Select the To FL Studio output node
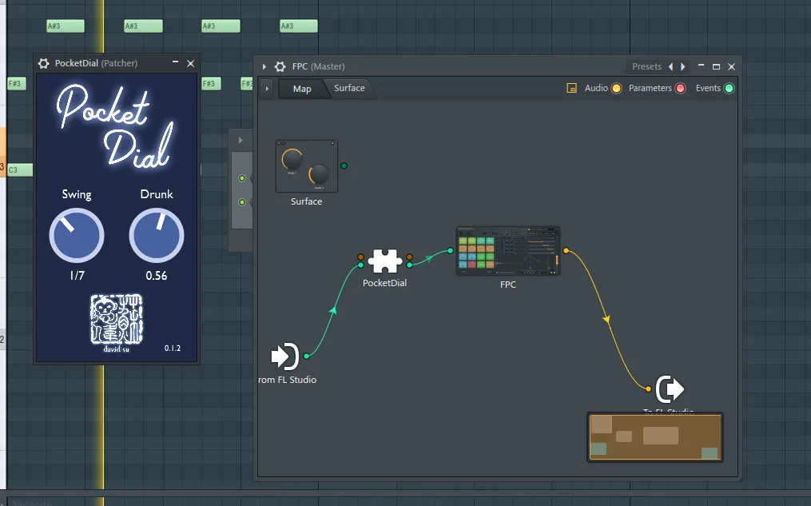The width and height of the screenshot is (811, 506). coord(670,389)
